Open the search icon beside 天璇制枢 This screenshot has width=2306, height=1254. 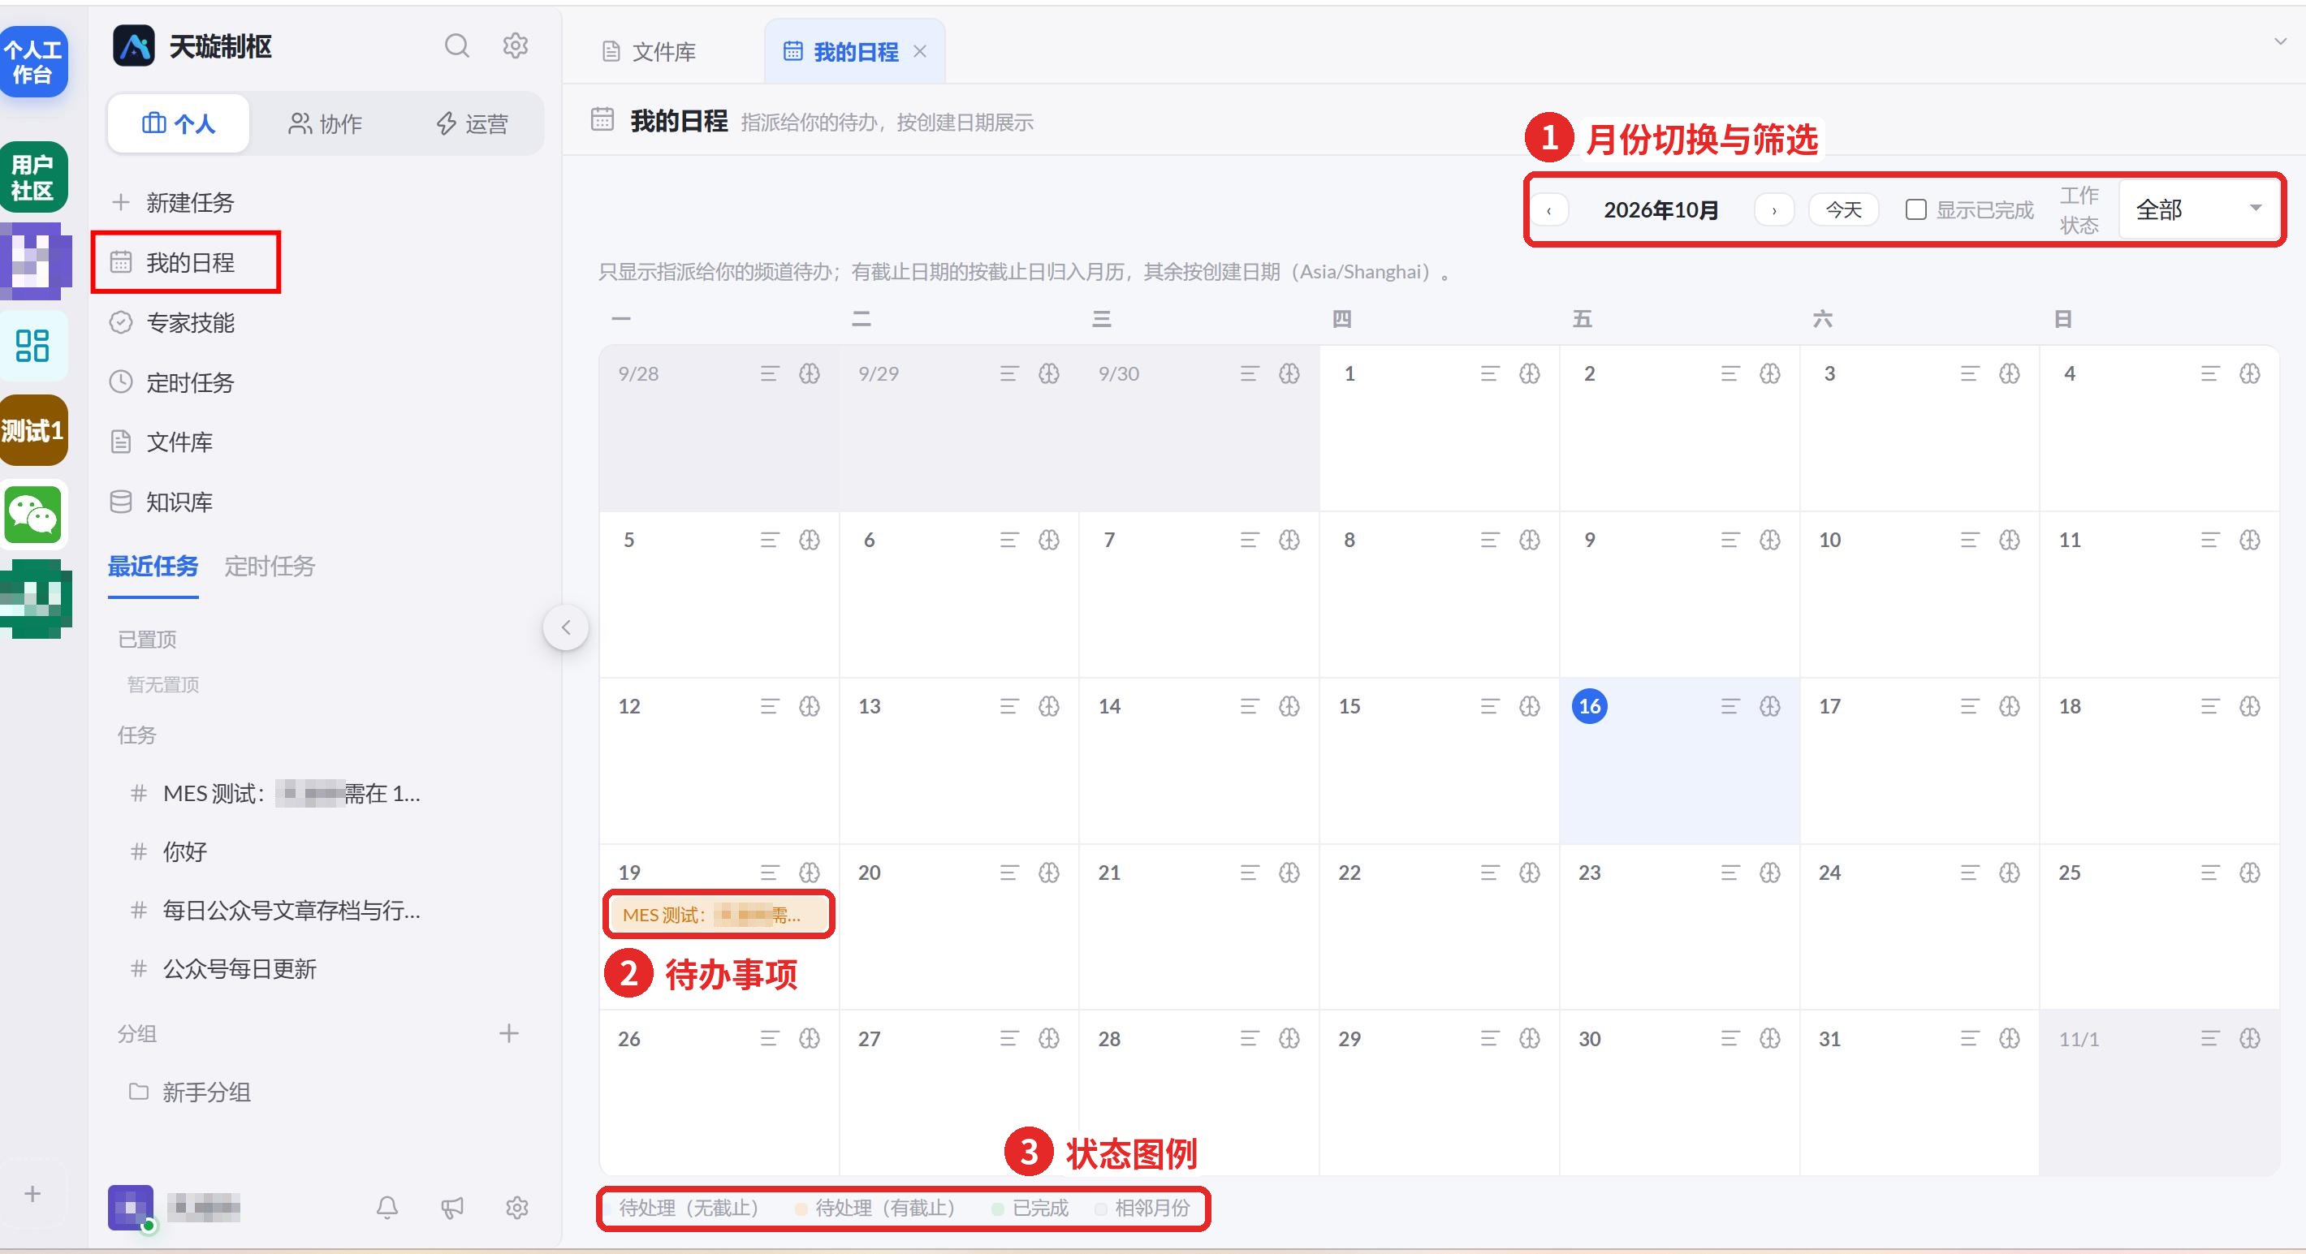point(456,45)
